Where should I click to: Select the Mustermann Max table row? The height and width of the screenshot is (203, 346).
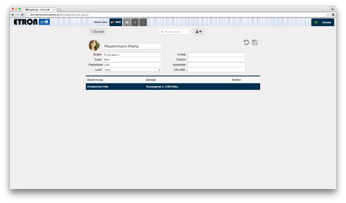click(173, 87)
